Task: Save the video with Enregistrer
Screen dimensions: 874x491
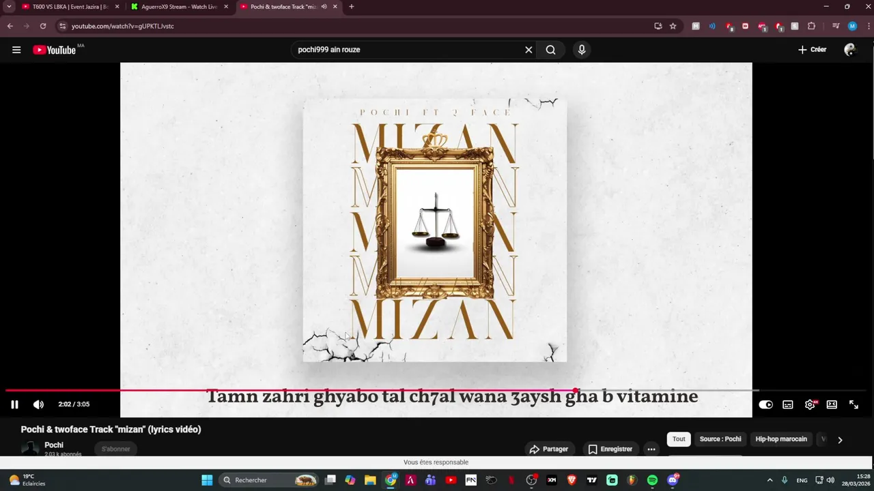Action: coord(610,449)
